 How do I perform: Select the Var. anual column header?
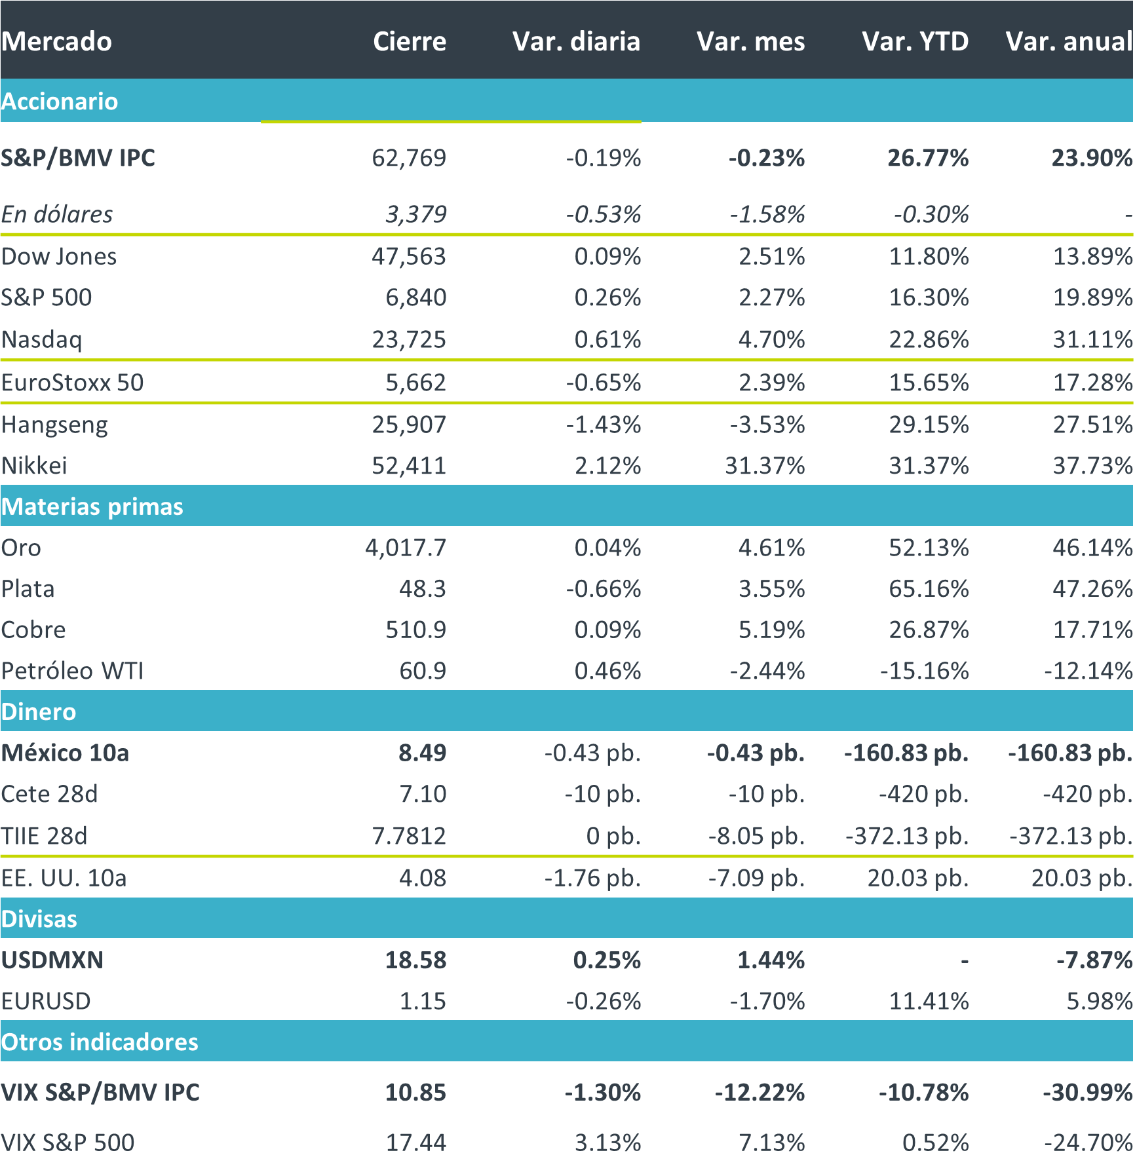pos(1069,41)
